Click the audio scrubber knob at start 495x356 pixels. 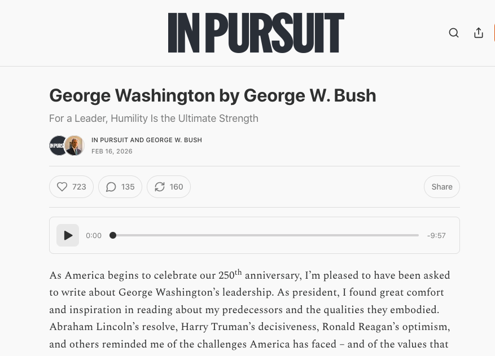(113, 235)
